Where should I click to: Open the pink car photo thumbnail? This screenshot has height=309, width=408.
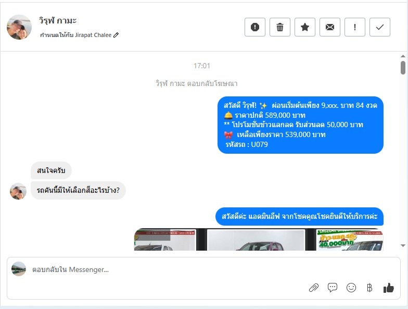click(x=256, y=240)
